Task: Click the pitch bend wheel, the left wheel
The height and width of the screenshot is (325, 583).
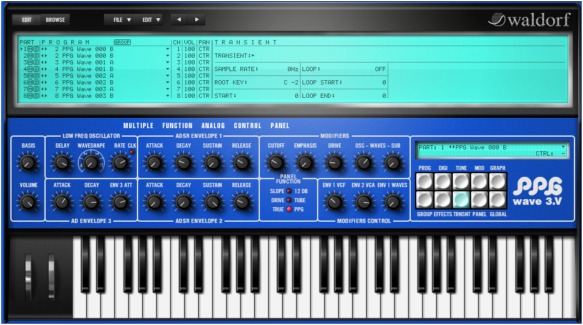Action: click(x=28, y=276)
